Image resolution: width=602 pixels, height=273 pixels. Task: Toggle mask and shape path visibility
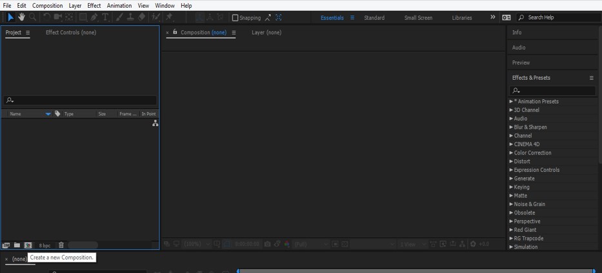(226, 244)
